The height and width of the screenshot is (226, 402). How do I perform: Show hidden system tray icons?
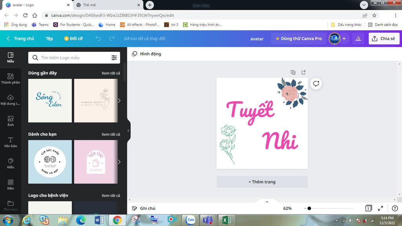point(336,221)
